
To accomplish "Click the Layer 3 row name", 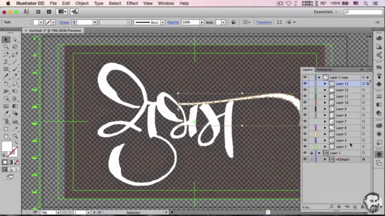I will tap(341, 146).
